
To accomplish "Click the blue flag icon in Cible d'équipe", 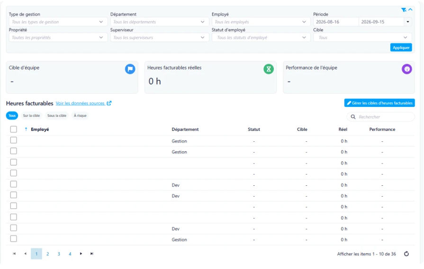I will pyautogui.click(x=130, y=69).
